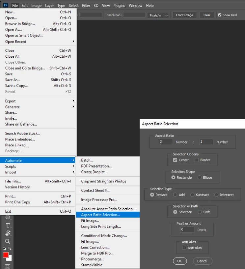The width and height of the screenshot is (245, 269).
Task: Choose Merge to HDR Pro...
Action: tap(108, 253)
